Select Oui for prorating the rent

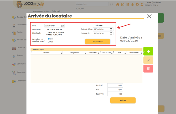(49, 39)
